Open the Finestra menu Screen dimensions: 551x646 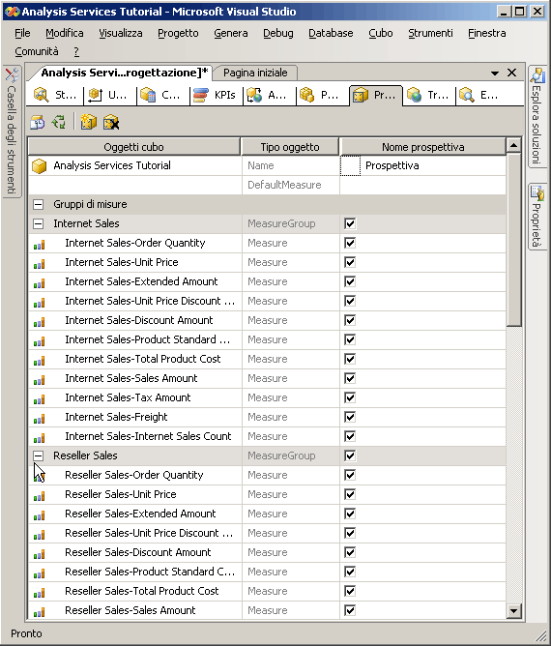pos(487,33)
